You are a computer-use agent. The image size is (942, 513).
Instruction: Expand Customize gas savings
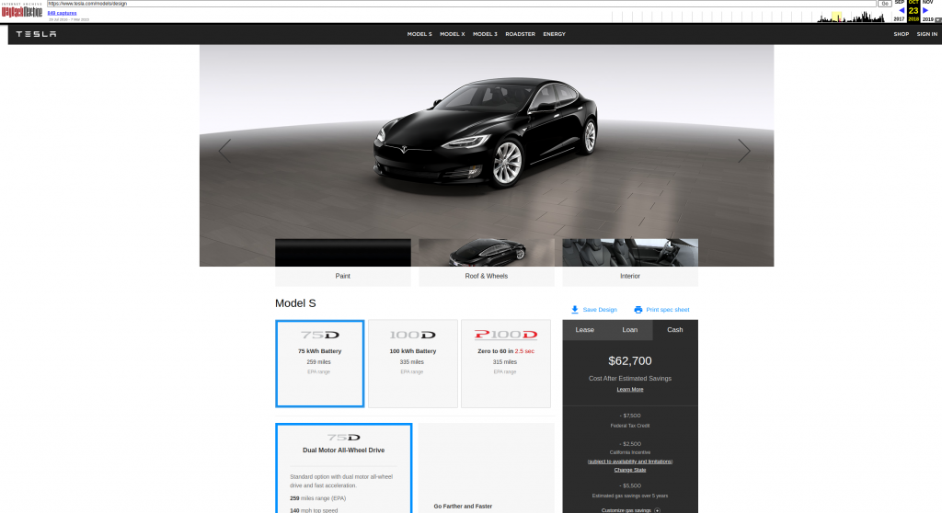pos(657,509)
